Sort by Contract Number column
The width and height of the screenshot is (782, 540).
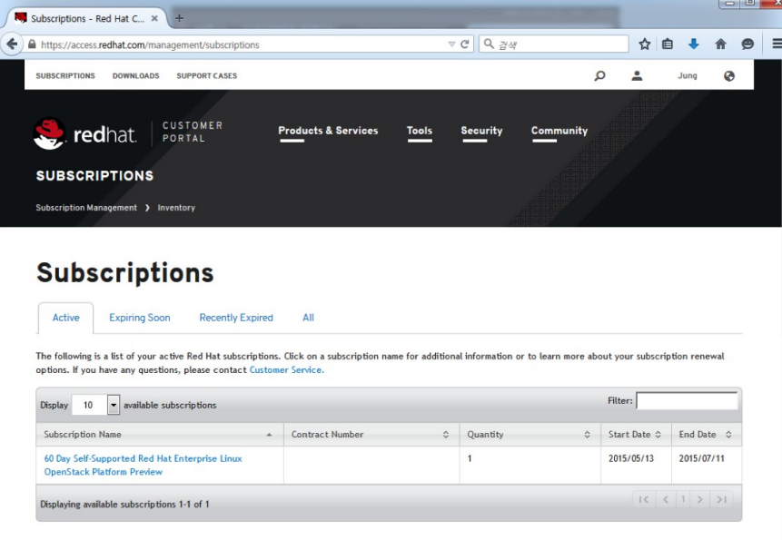pyautogui.click(x=371, y=435)
